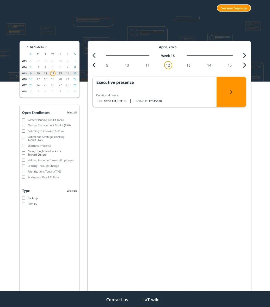Click the April 2023 mini calendar heading
This screenshot has width=270, height=307.
[37, 47]
